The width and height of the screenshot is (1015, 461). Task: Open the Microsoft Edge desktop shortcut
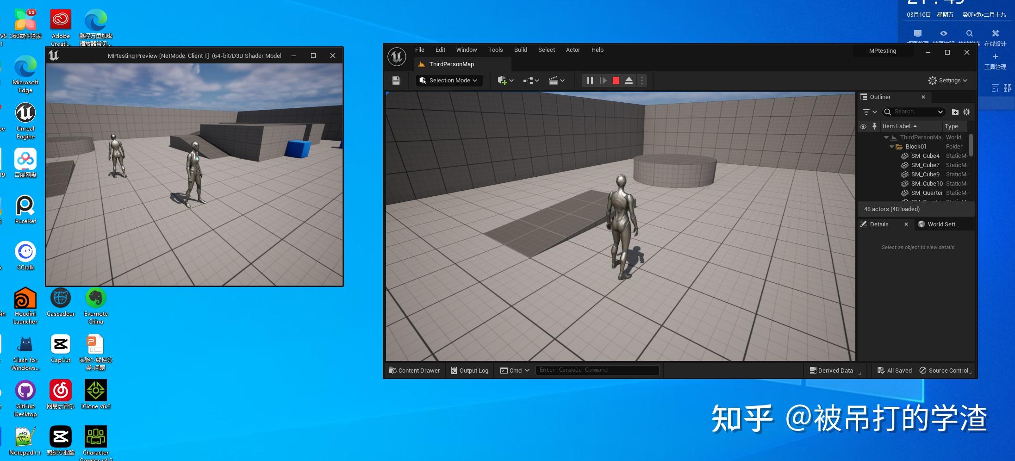click(25, 74)
